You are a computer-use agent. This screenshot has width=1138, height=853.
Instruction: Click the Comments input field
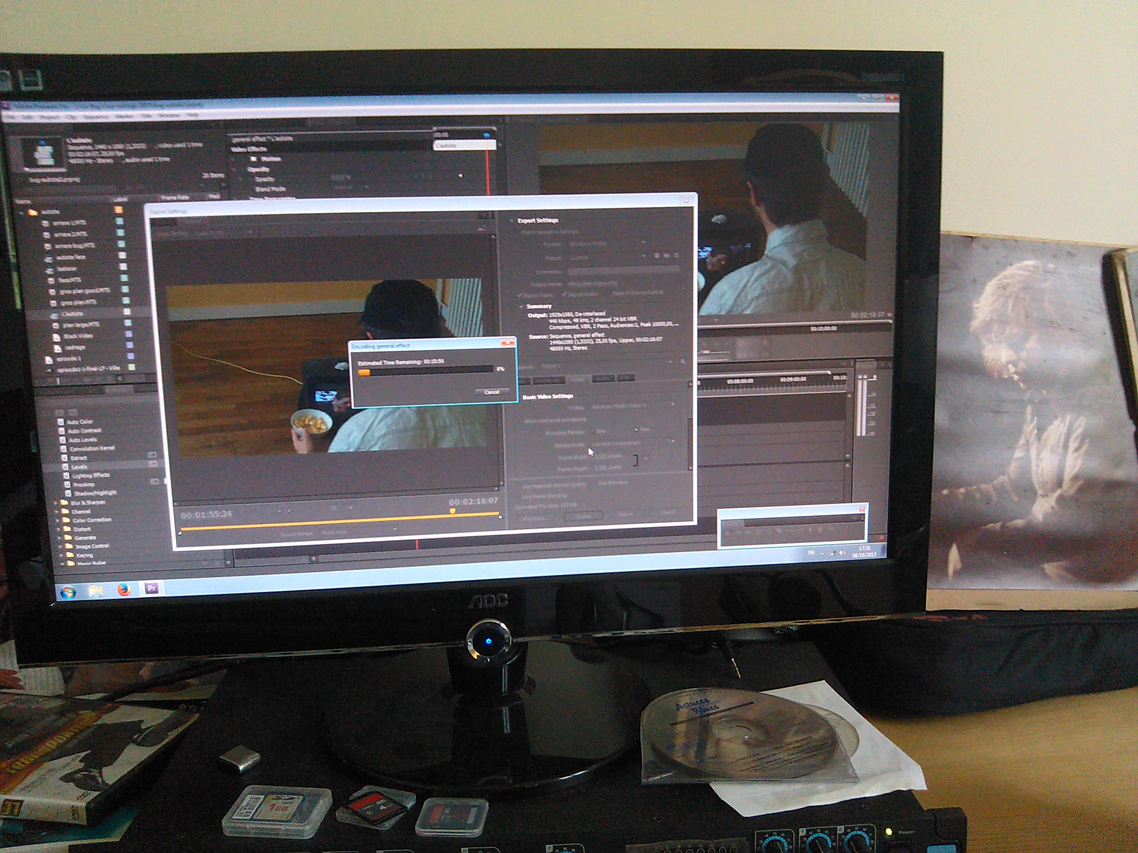(x=623, y=270)
